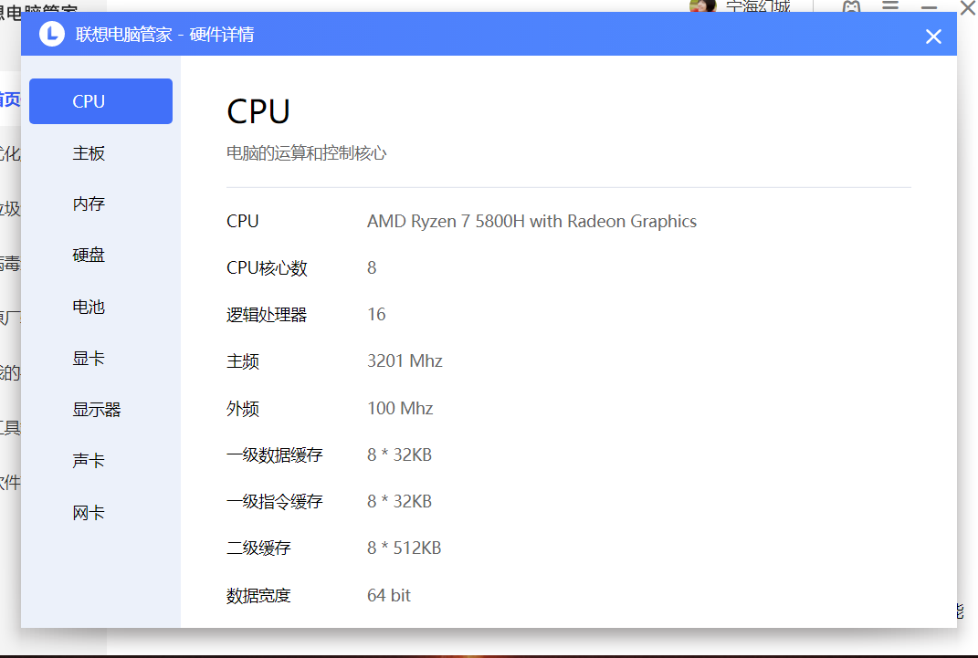
Task: Click the 主频 label
Action: click(x=243, y=361)
